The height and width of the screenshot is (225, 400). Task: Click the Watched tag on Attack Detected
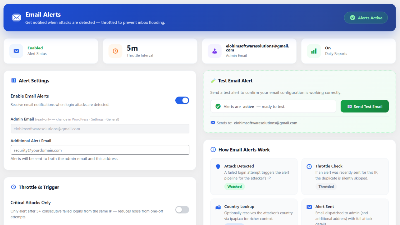tap(234, 187)
